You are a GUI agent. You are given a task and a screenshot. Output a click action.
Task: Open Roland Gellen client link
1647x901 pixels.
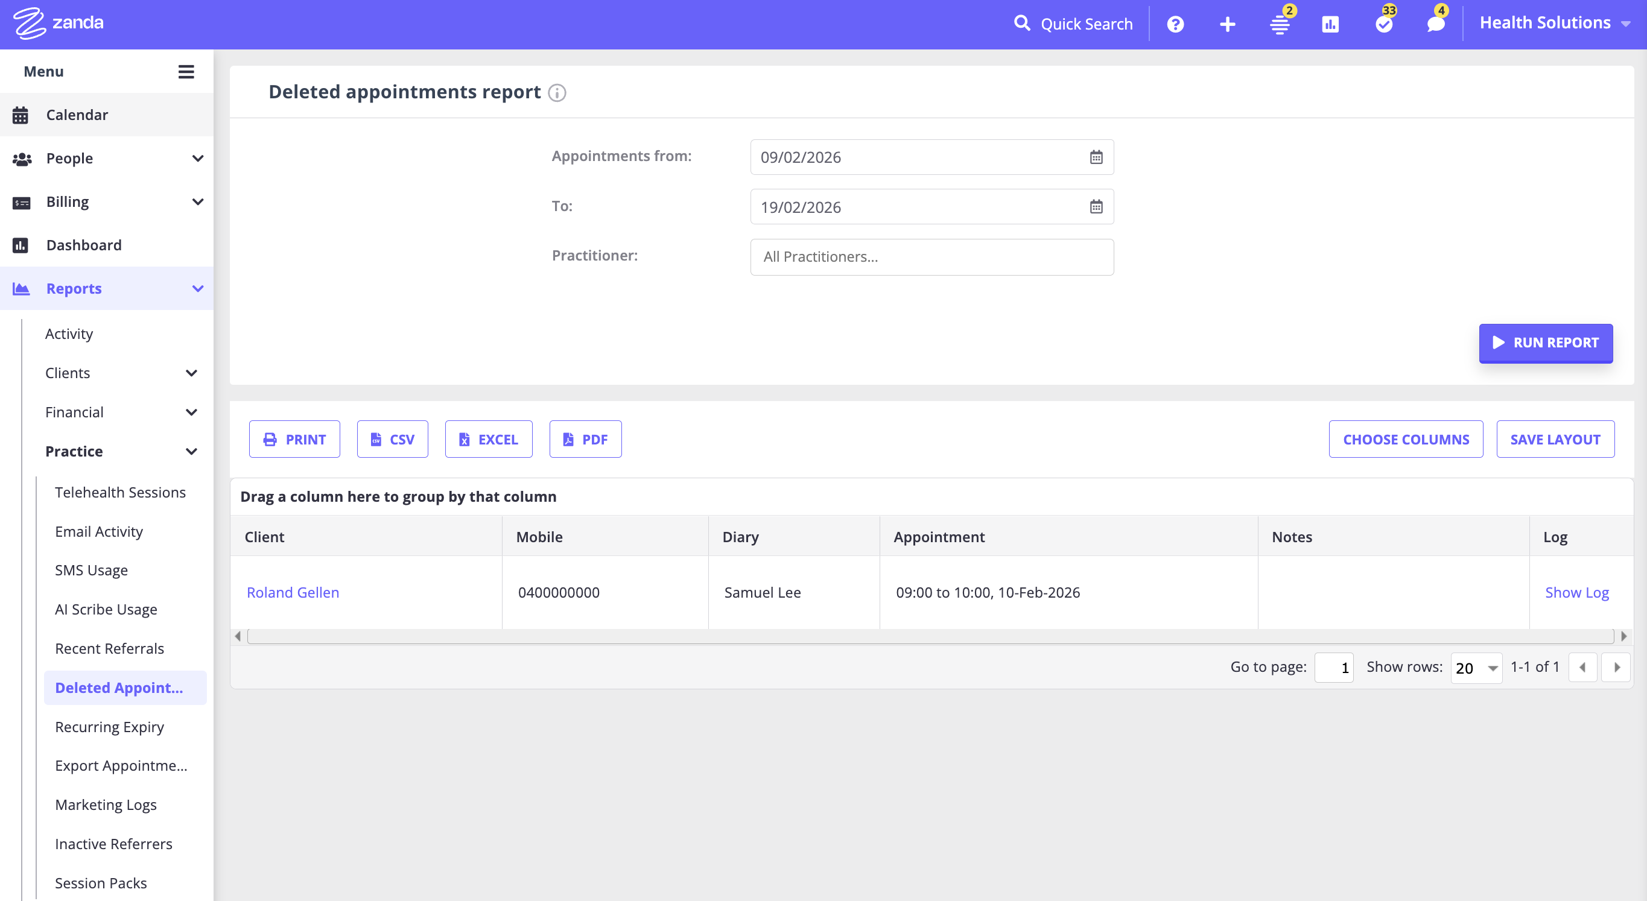pyautogui.click(x=293, y=592)
